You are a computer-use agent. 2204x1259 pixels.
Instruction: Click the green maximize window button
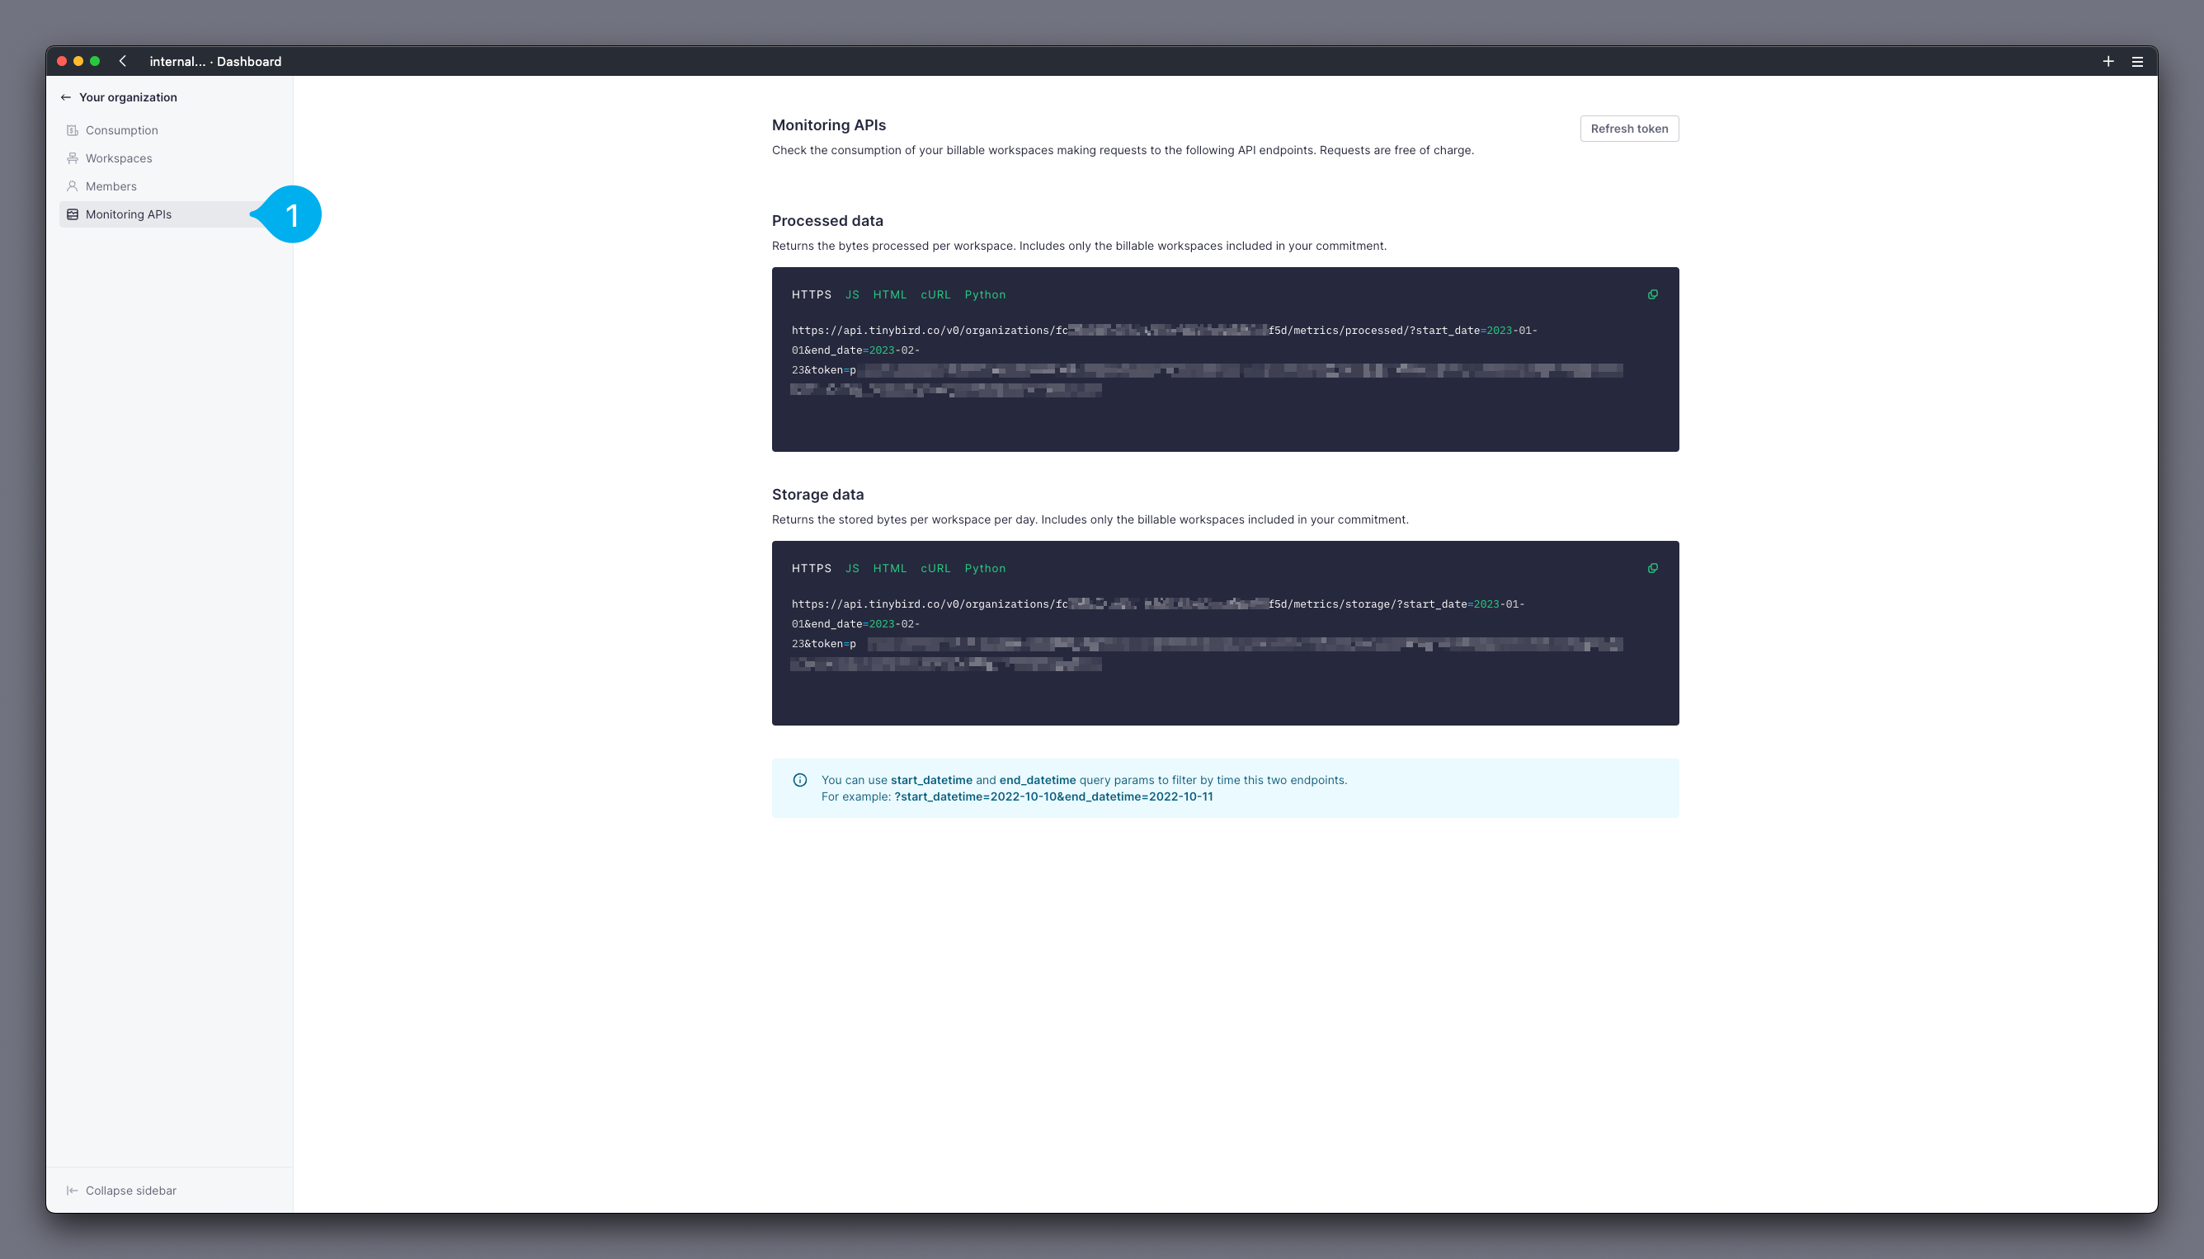click(95, 61)
